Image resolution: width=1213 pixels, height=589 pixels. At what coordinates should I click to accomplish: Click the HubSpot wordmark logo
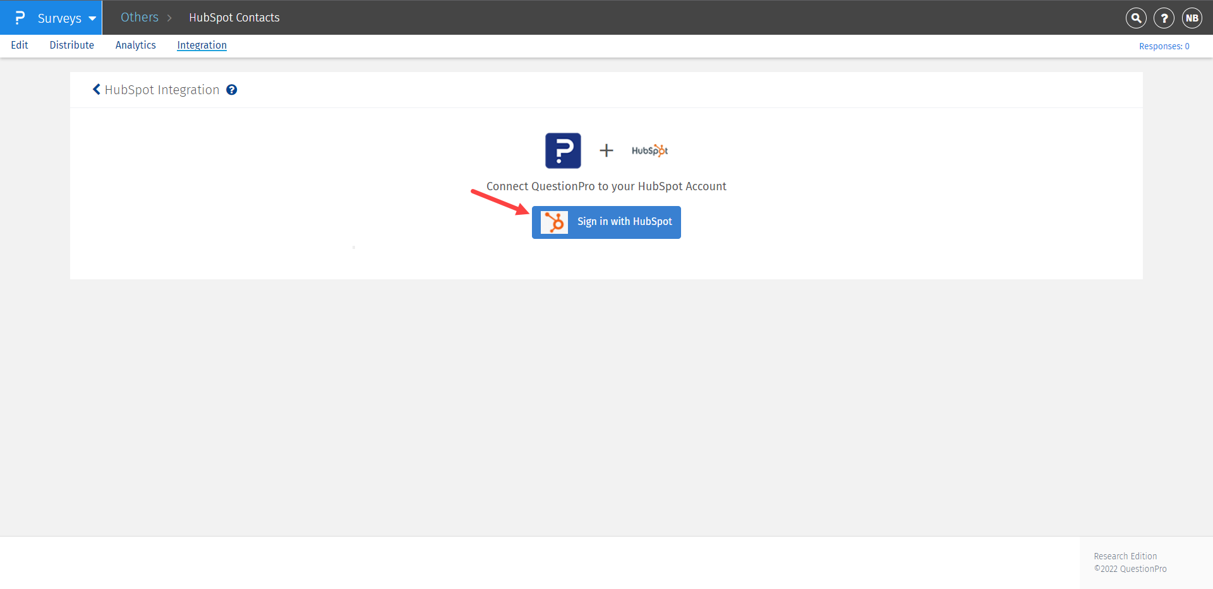(x=649, y=150)
